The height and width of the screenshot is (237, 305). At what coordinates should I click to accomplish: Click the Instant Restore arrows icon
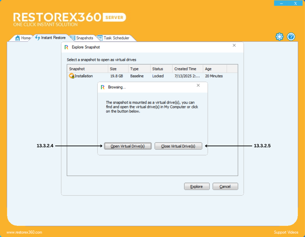38,38
